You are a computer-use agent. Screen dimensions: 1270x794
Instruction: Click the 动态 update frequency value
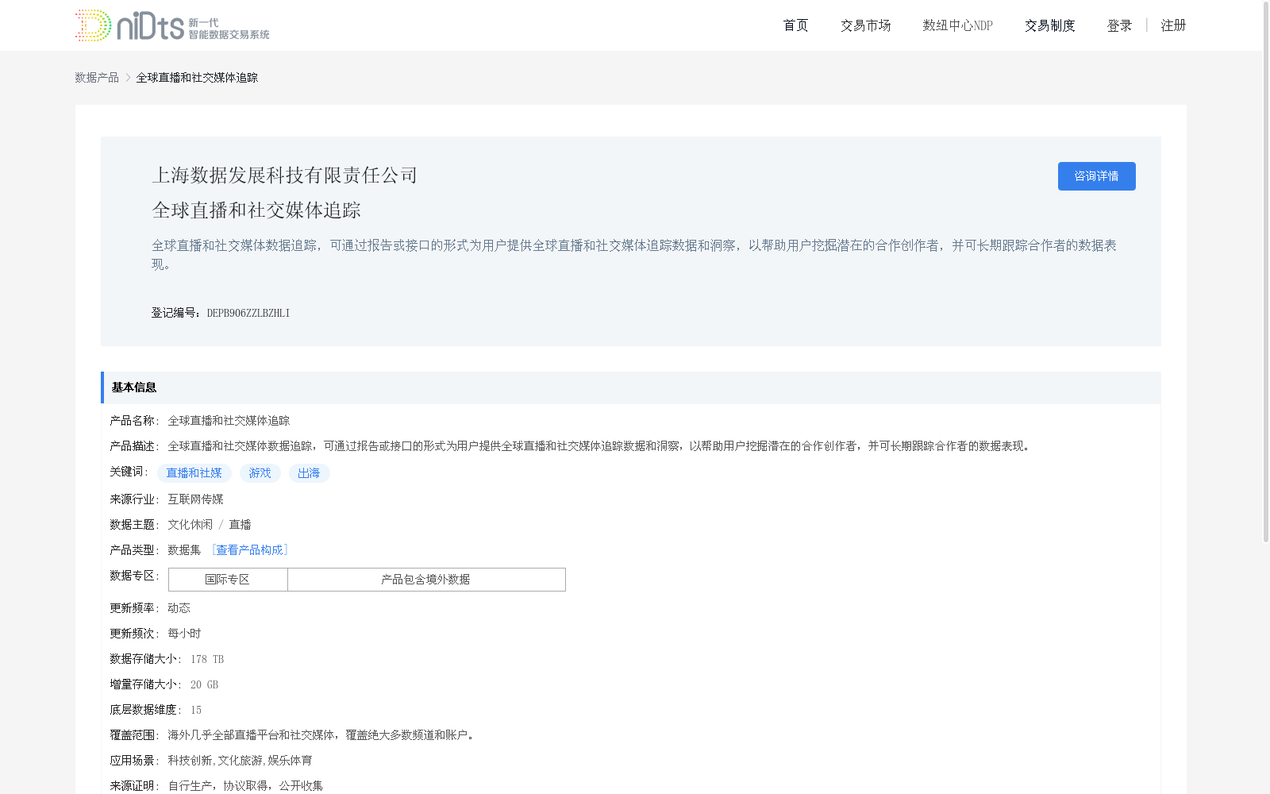(x=179, y=608)
